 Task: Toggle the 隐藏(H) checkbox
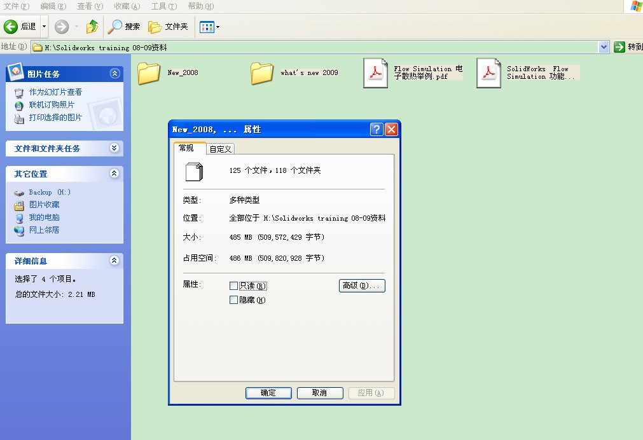pyautogui.click(x=234, y=299)
